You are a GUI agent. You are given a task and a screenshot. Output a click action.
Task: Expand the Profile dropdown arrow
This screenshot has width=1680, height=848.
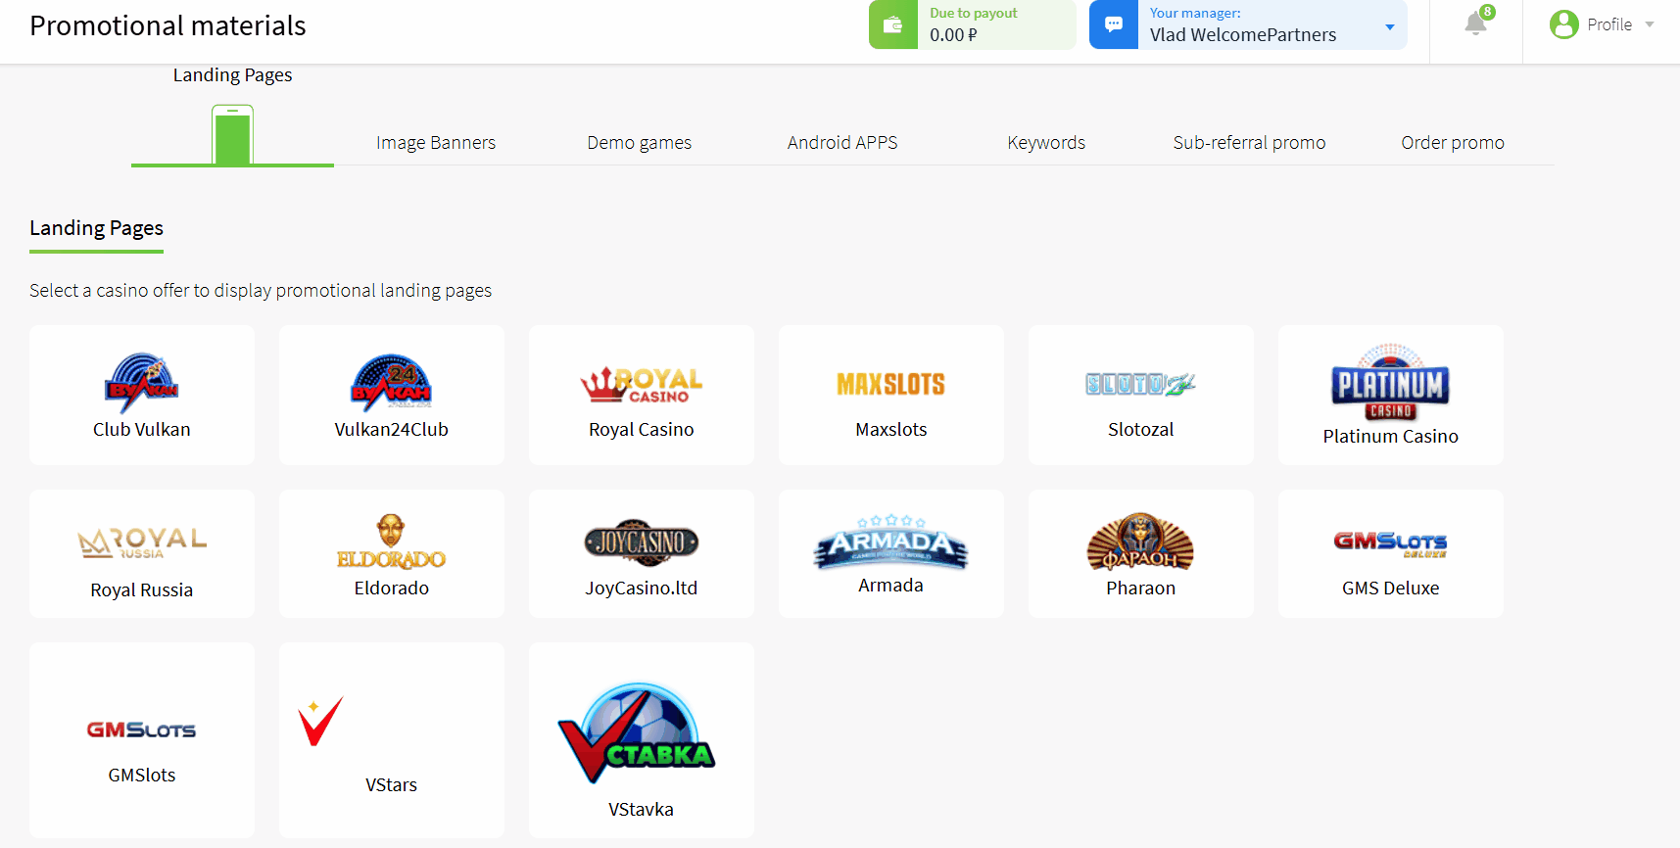click(x=1650, y=24)
